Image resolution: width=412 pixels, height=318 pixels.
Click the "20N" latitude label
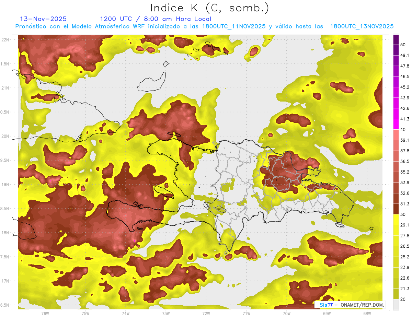[5, 136]
